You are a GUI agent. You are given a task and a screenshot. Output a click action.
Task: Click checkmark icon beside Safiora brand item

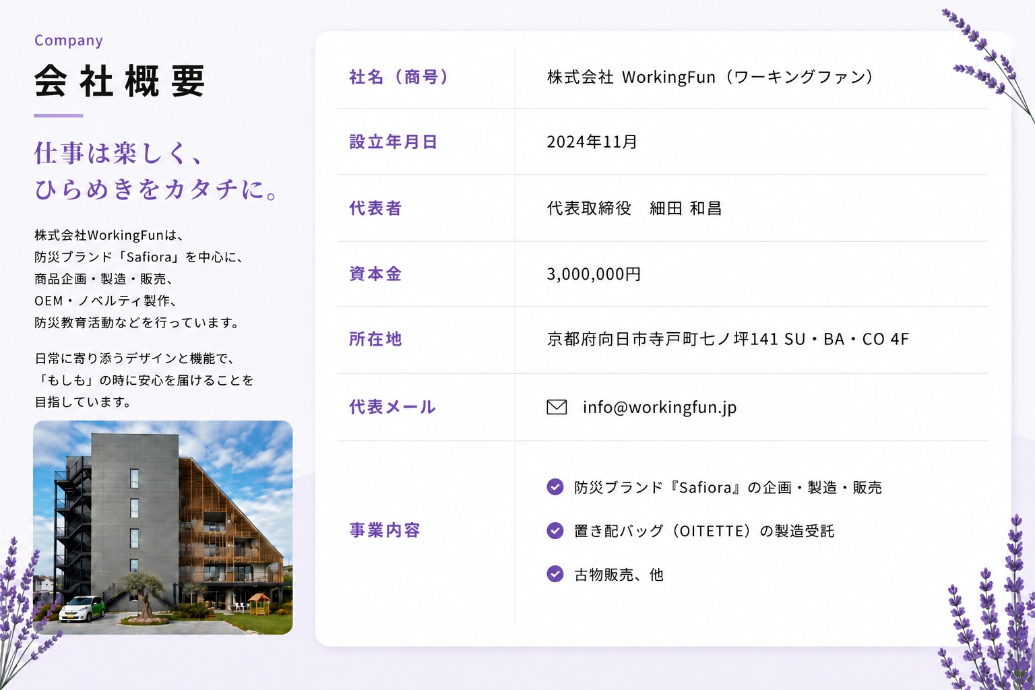555,487
